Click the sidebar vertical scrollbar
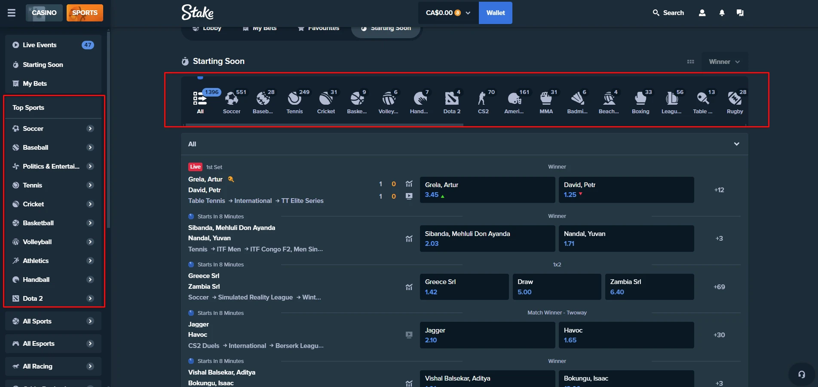818x387 pixels. tap(108, 129)
